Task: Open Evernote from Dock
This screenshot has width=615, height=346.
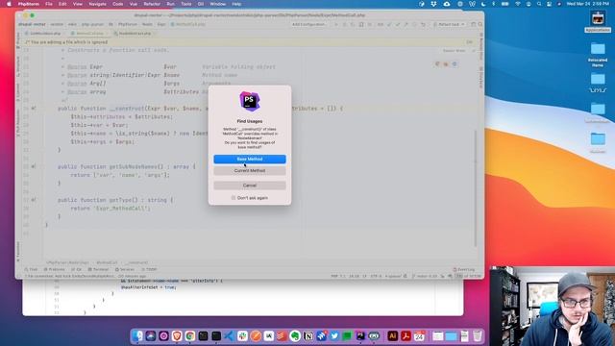Action: (295, 335)
